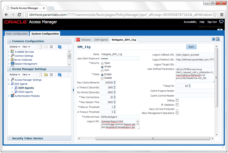
Task: Click Common Configuration new document icon
Action: tap(40, 47)
